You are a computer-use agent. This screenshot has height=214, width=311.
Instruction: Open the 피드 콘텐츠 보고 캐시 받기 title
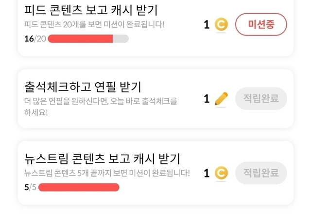pyautogui.click(x=91, y=10)
